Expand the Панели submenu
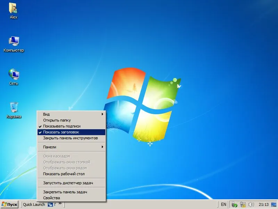 (x=72, y=147)
